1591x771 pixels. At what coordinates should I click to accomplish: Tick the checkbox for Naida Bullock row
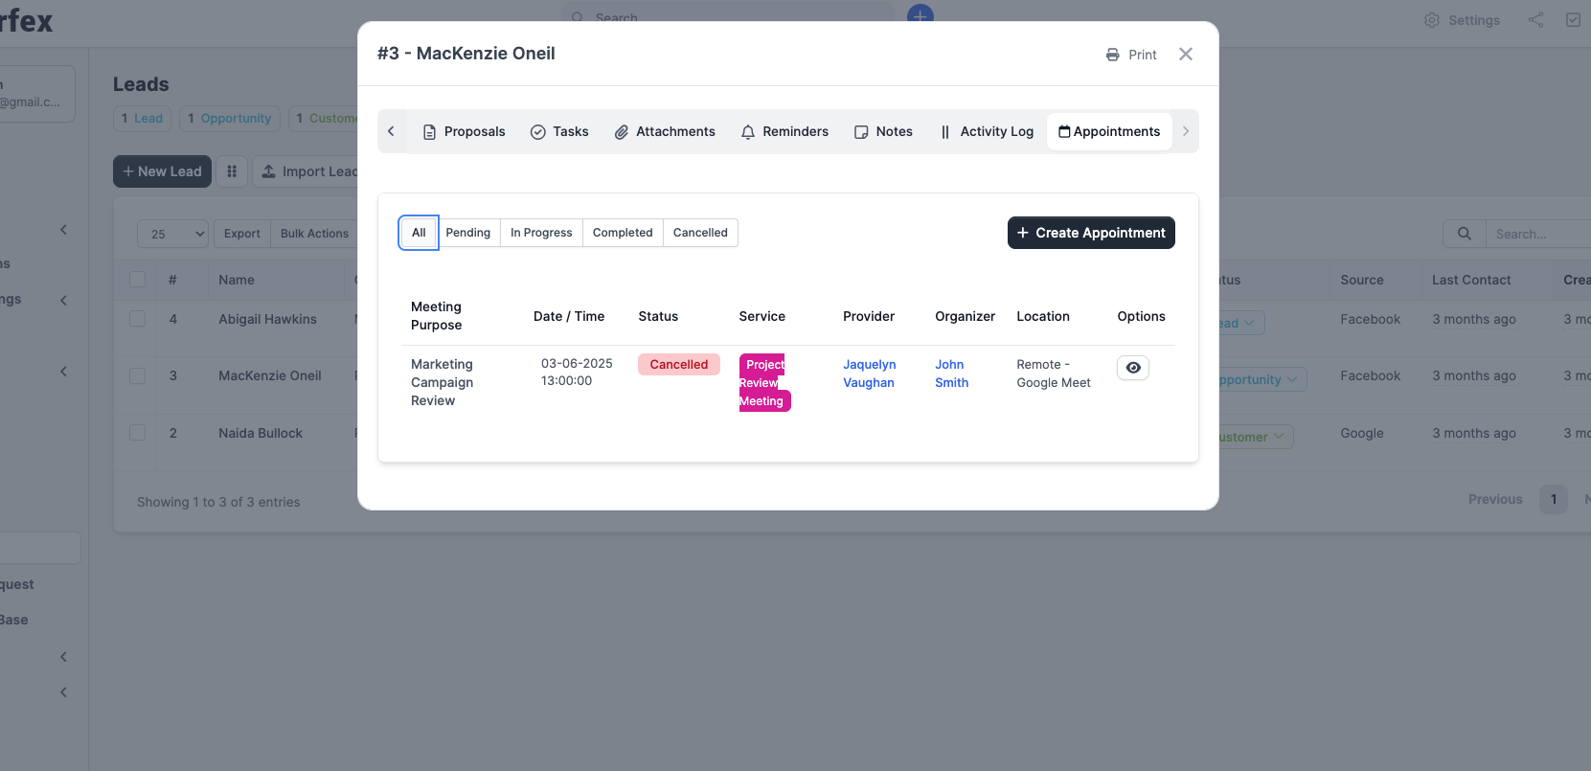tap(138, 433)
